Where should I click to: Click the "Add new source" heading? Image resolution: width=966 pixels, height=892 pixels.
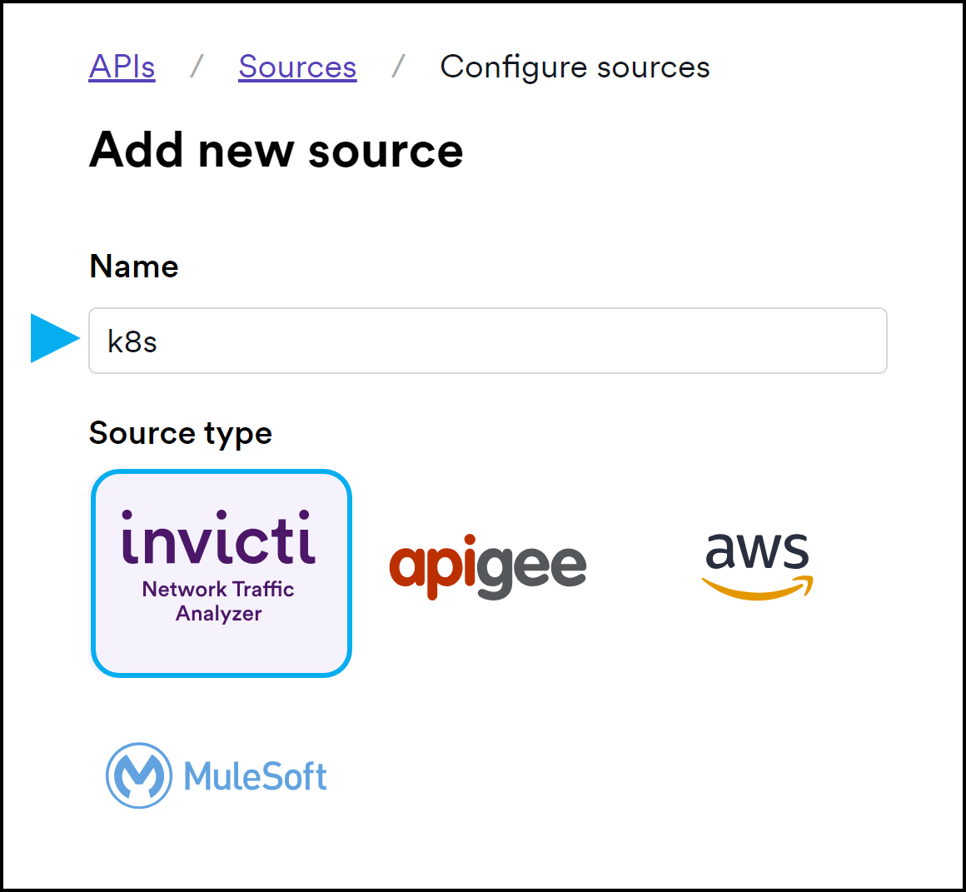(276, 150)
